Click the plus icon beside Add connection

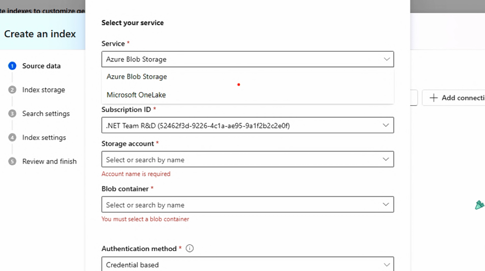[x=433, y=98]
